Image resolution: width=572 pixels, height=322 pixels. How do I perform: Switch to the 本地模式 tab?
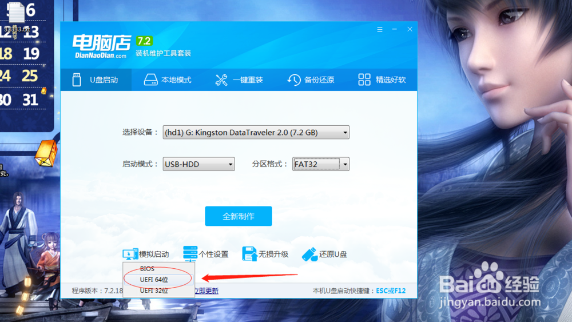(x=168, y=79)
